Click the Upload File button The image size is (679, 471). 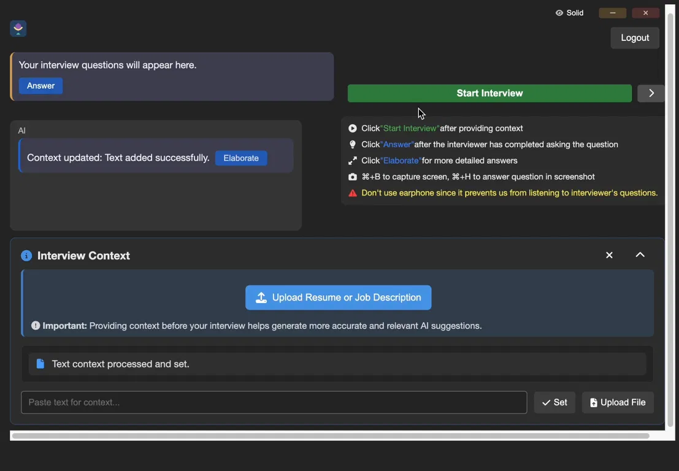(x=618, y=402)
